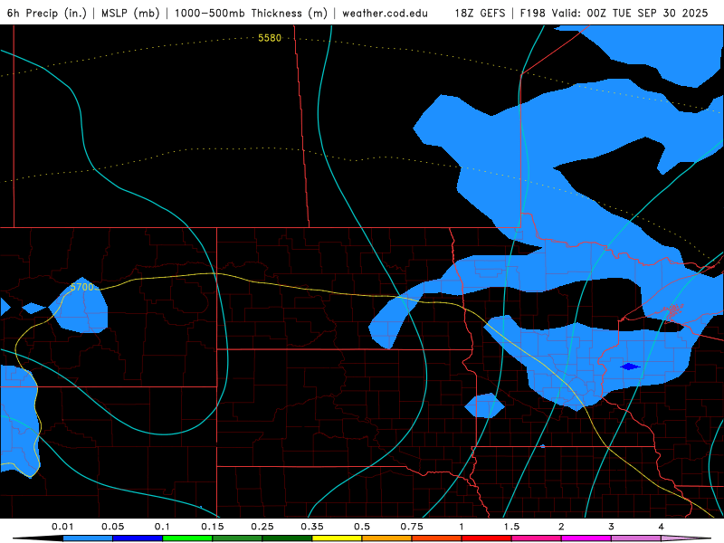The image size is (724, 543).
Task: Click the legend value 3
Action: (x=612, y=527)
